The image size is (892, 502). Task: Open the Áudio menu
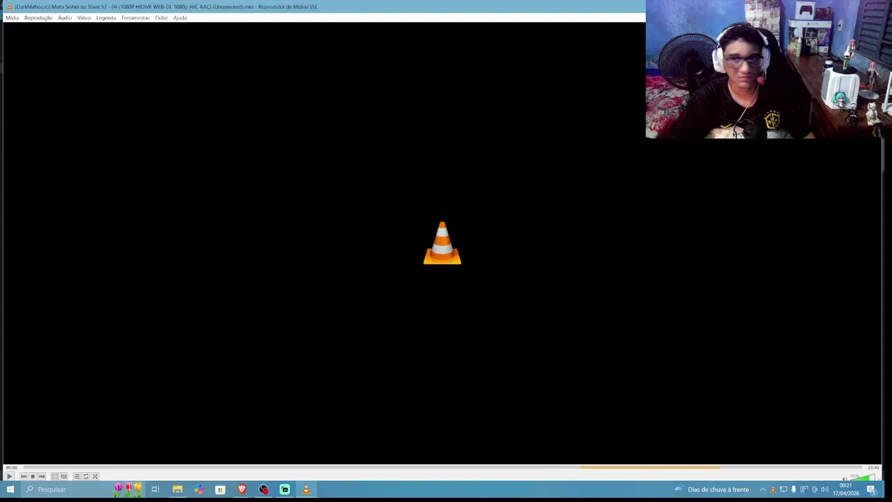tap(65, 17)
